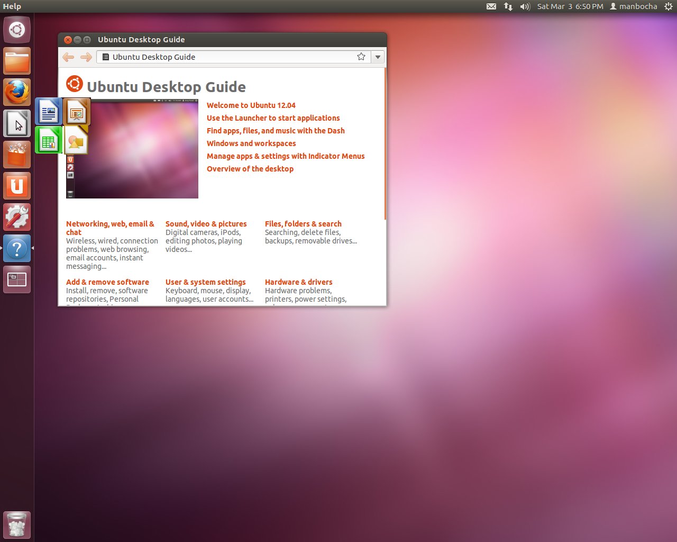Open Ubuntu Software Center from the launcher

click(17, 155)
